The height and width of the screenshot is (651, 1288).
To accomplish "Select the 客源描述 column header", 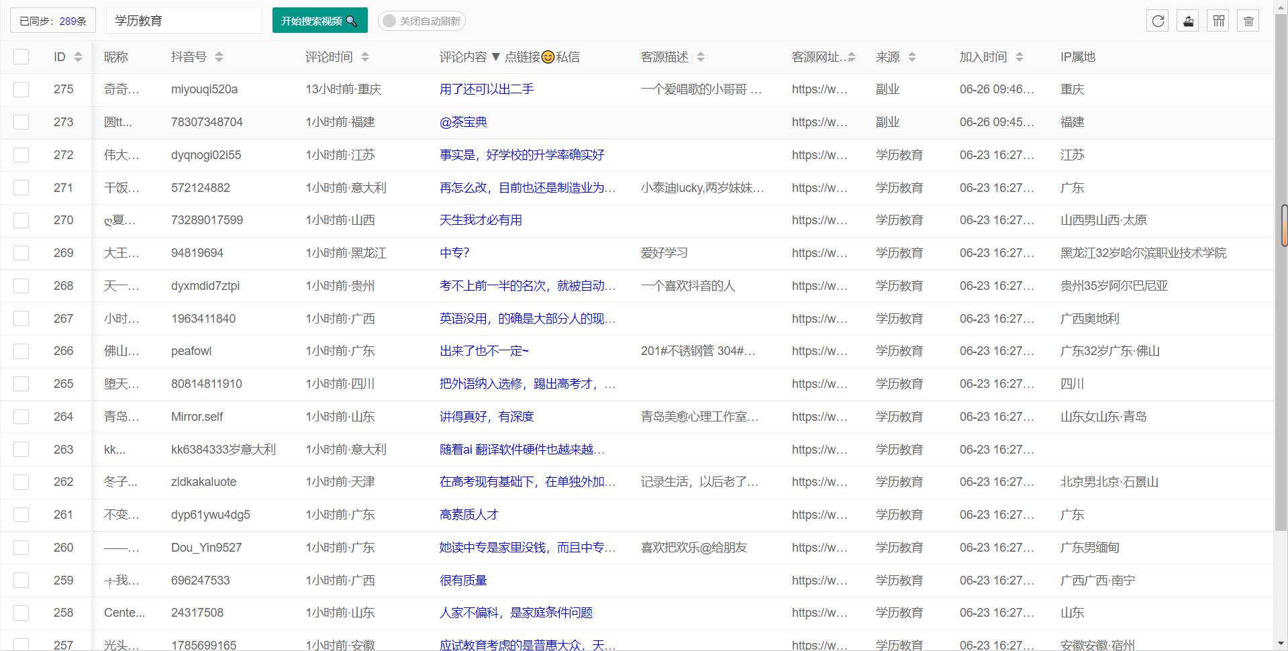I will [x=666, y=57].
